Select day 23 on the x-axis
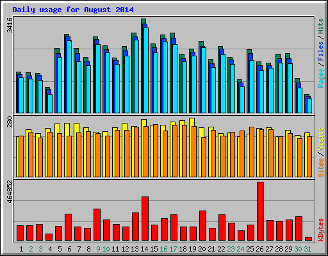 (x=231, y=249)
